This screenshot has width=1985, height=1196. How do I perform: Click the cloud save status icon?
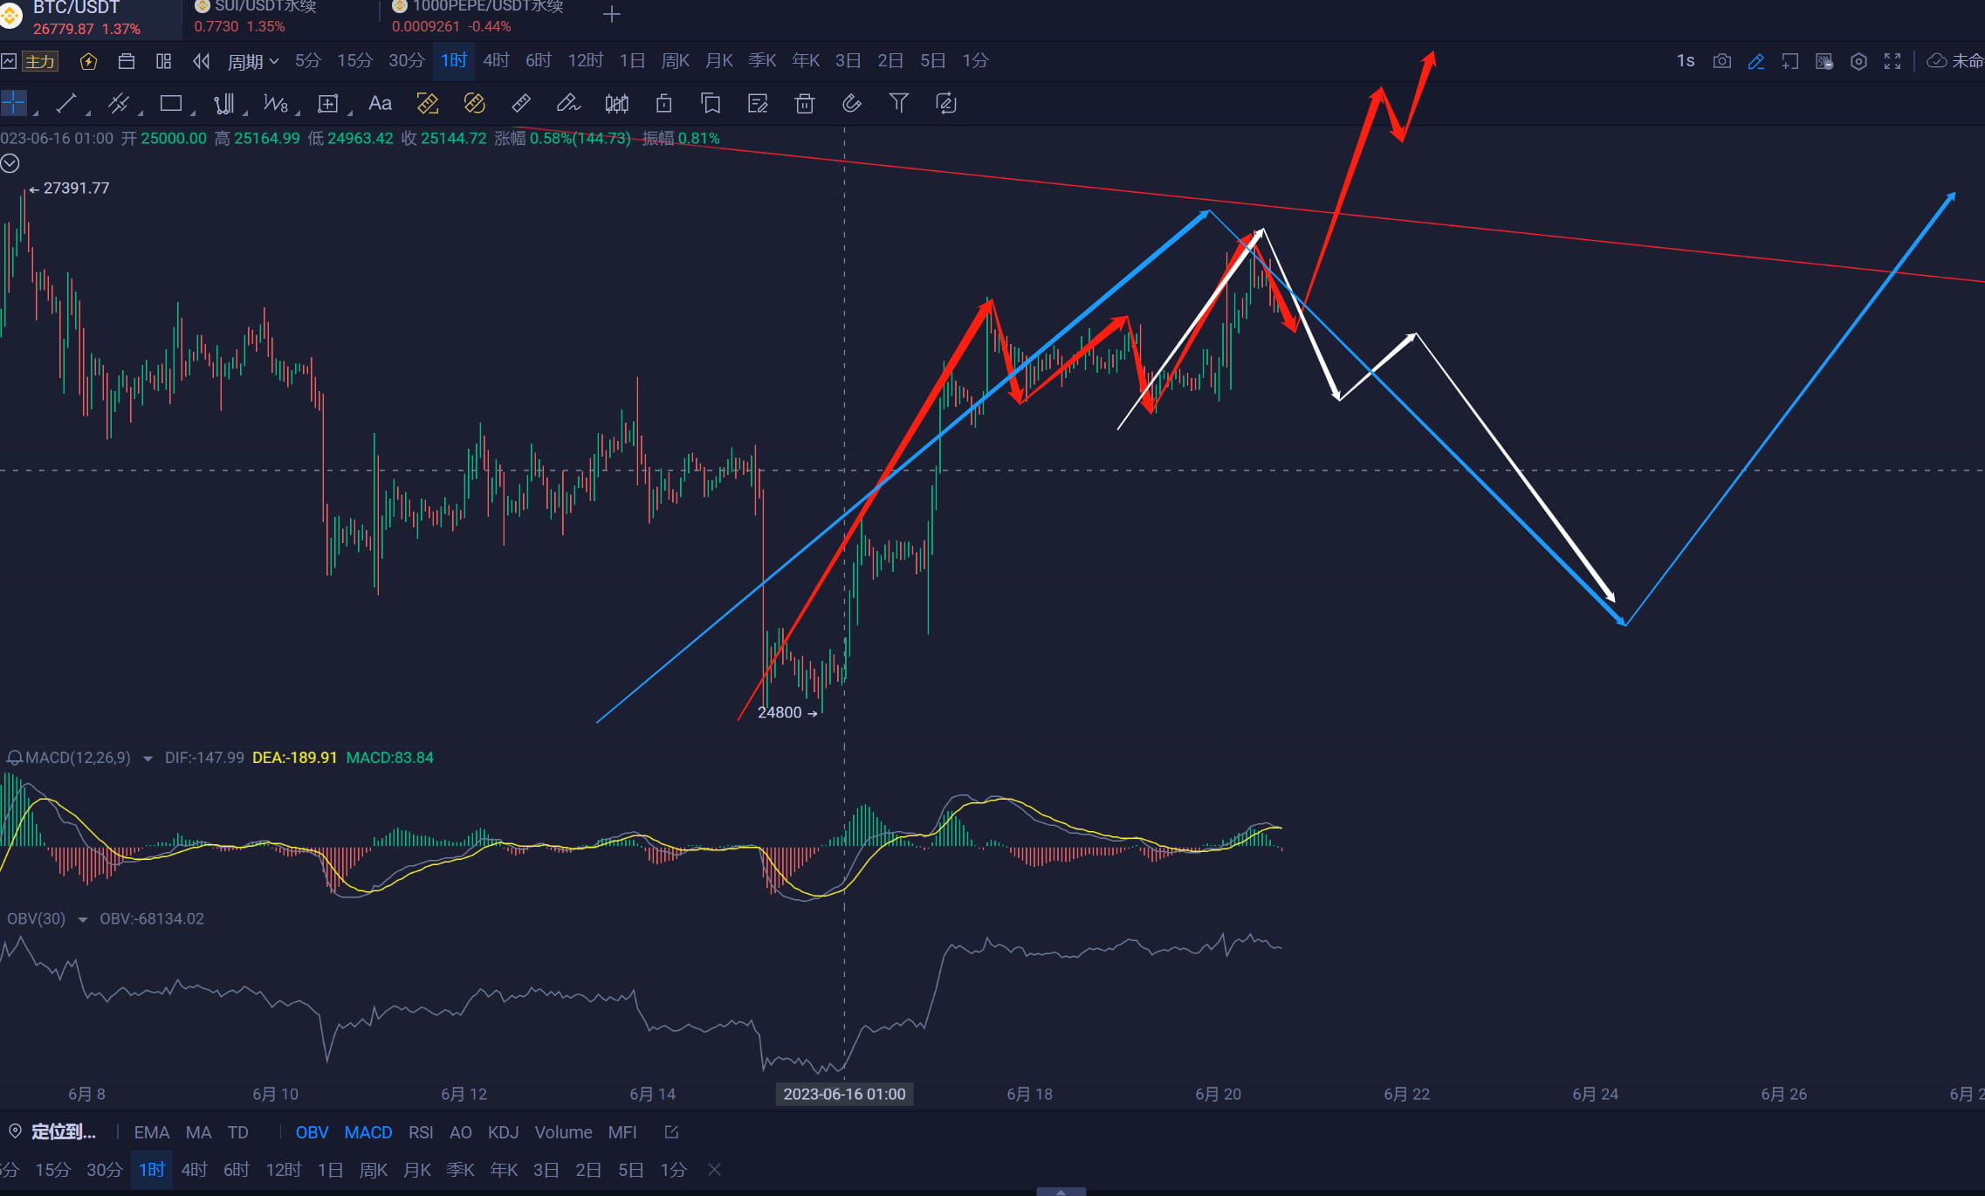tap(1936, 61)
